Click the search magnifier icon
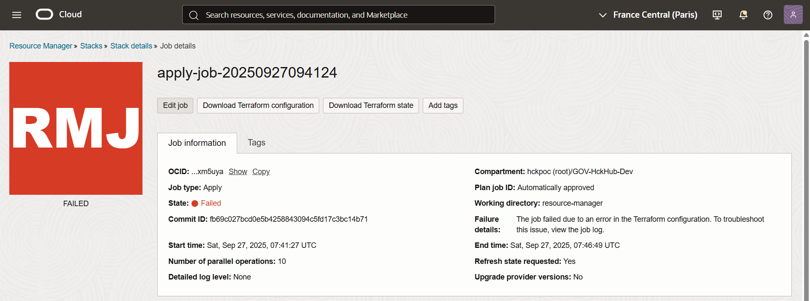The image size is (810, 301). point(194,15)
